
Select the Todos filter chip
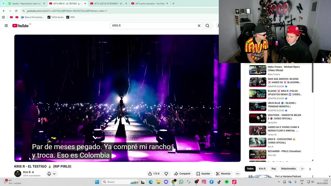point(250,169)
